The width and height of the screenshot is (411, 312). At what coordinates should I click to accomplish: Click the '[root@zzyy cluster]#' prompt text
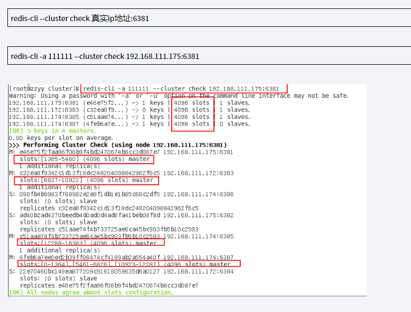[44, 89]
